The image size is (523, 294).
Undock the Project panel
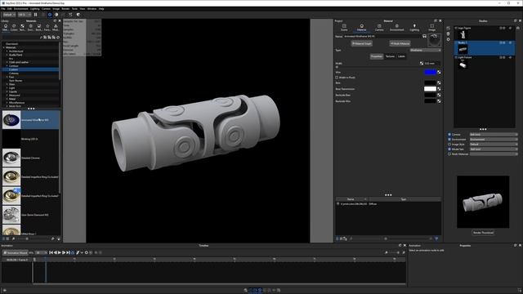pos(436,21)
